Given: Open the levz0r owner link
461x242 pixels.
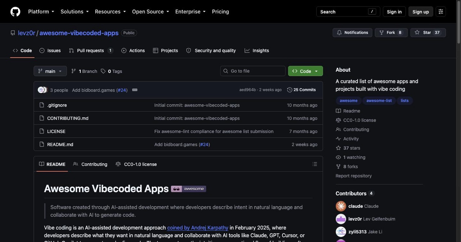Looking at the screenshot, I should [x=27, y=33].
